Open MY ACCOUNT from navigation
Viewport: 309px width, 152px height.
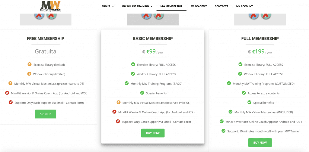click(244, 6)
